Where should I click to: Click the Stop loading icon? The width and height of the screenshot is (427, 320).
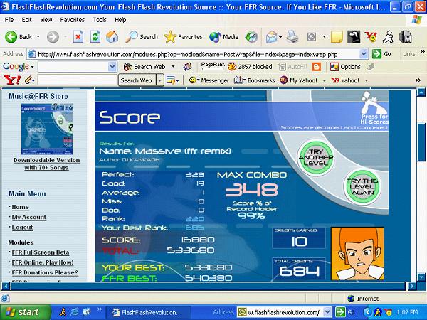78,37
